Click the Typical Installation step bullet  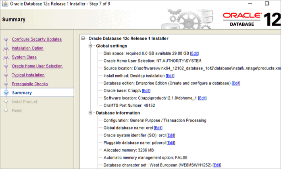6,75
